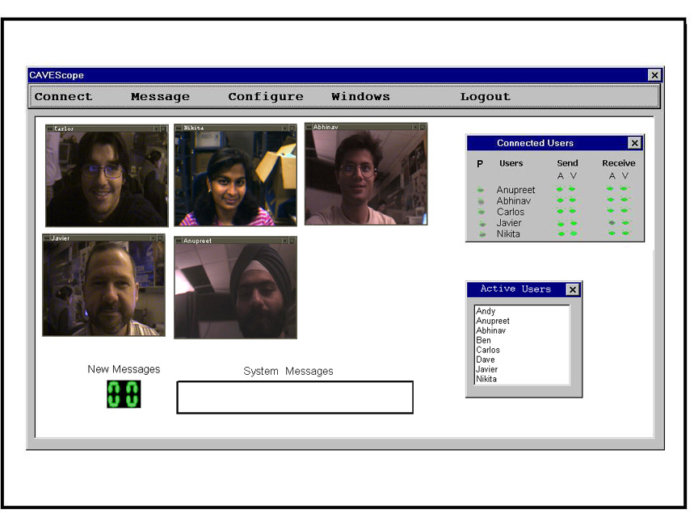This screenshot has height=513, width=694.
Task: Select Nikita in Active Users list
Action: pyautogui.click(x=486, y=380)
